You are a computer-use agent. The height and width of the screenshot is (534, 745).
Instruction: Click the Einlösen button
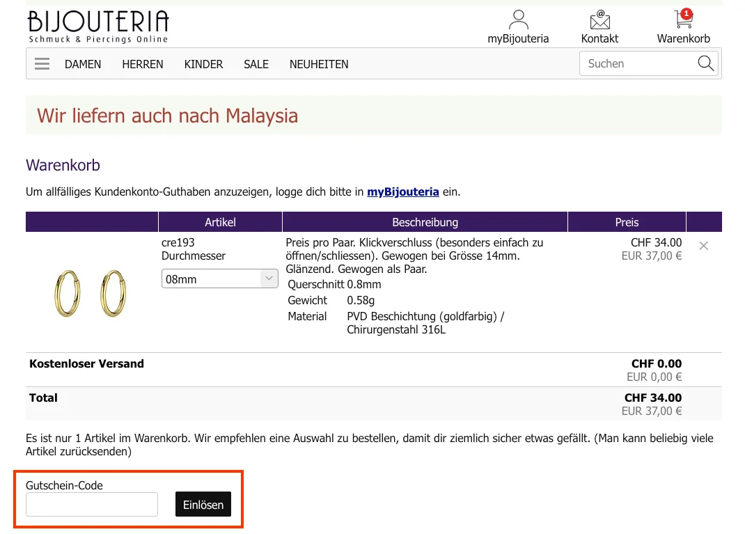pyautogui.click(x=203, y=505)
